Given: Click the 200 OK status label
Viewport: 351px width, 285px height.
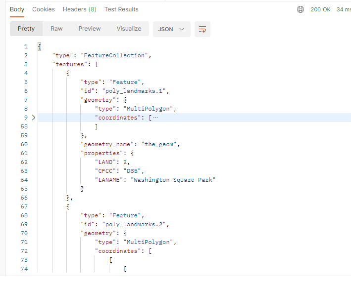Looking at the screenshot, I should point(320,9).
